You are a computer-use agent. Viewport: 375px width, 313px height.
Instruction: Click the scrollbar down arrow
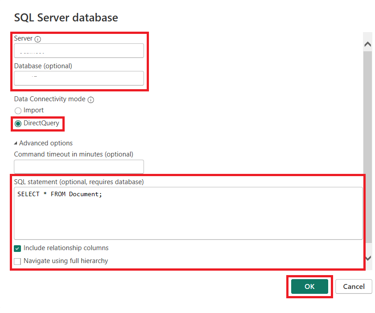tap(368, 258)
